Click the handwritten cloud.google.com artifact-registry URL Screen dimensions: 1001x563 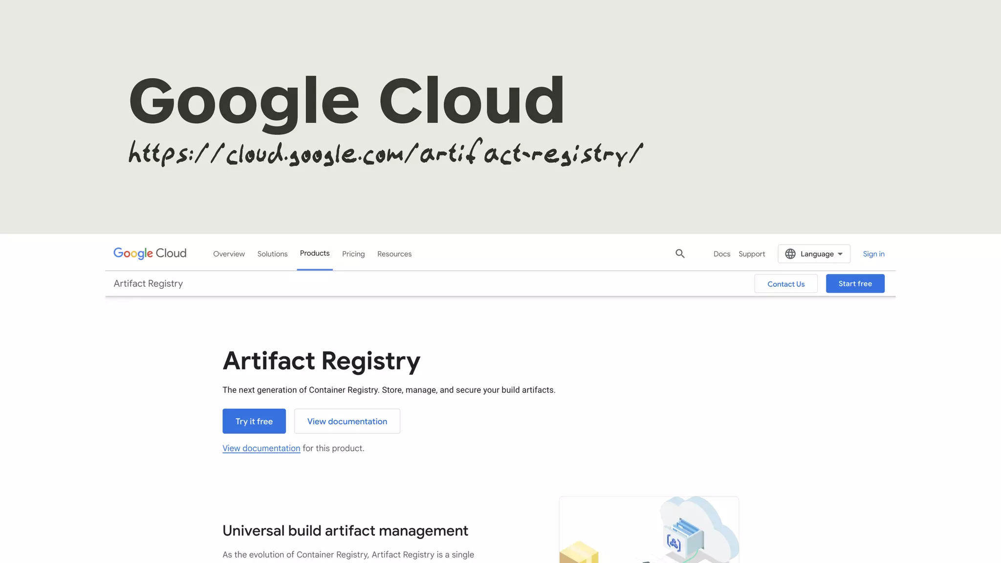point(386,152)
